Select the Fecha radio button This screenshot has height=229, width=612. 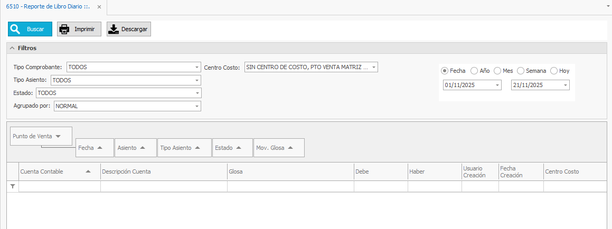445,71
